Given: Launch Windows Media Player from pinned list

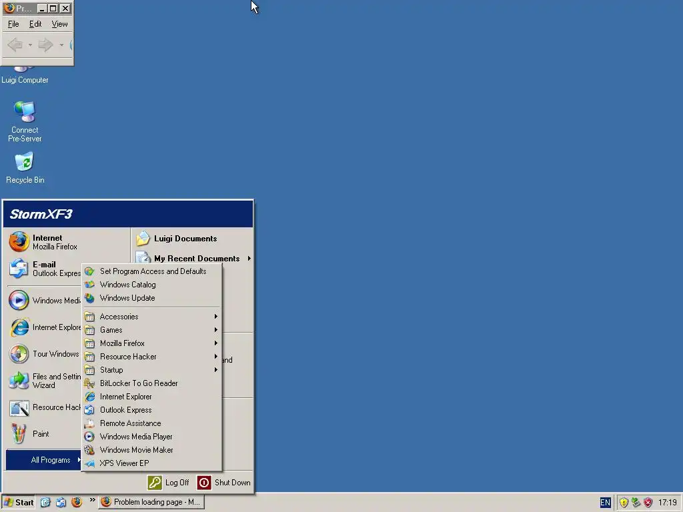Looking at the screenshot, I should point(43,301).
